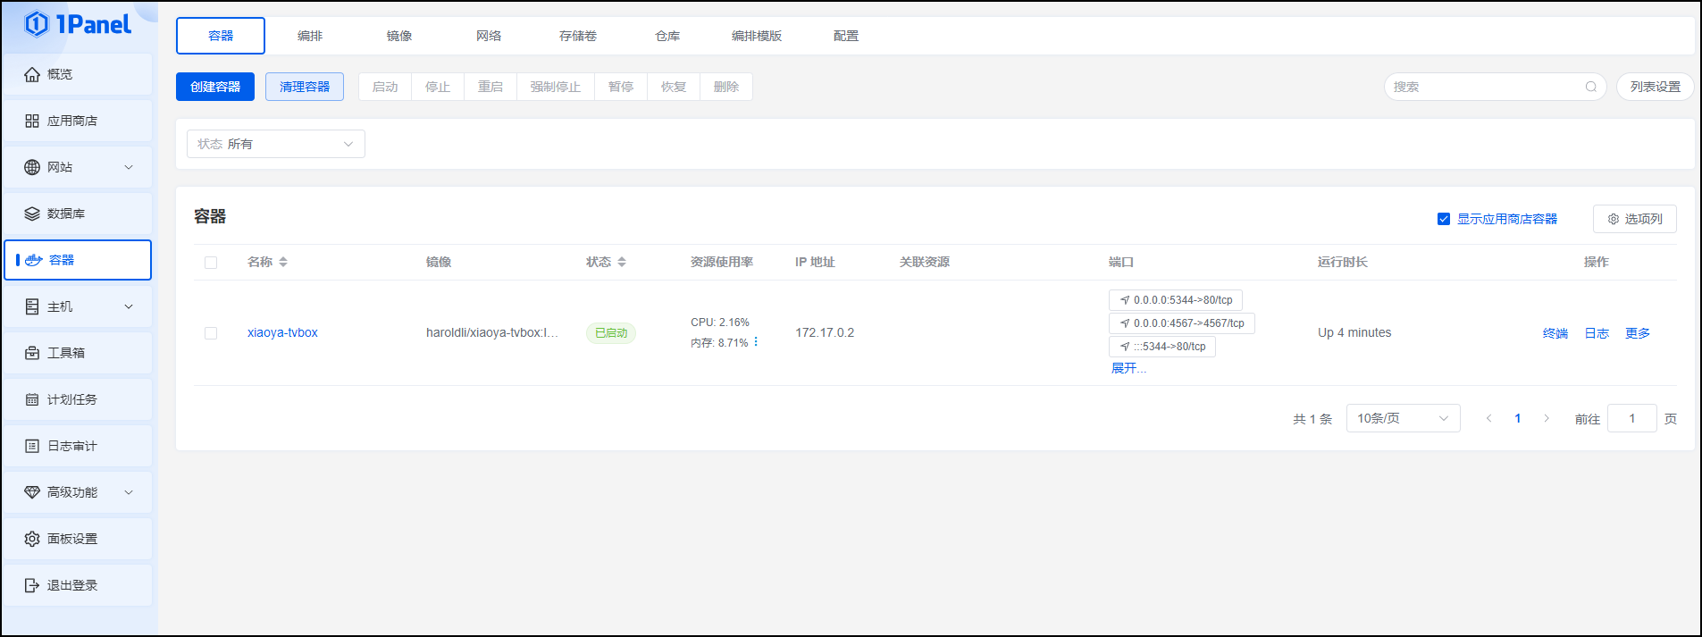Open 更多 actions for xiaoya-tvbox

(x=1638, y=333)
